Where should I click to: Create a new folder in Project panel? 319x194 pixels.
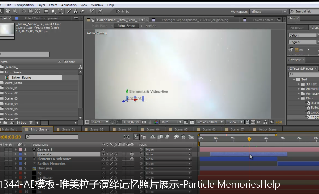click(x=5, y=123)
